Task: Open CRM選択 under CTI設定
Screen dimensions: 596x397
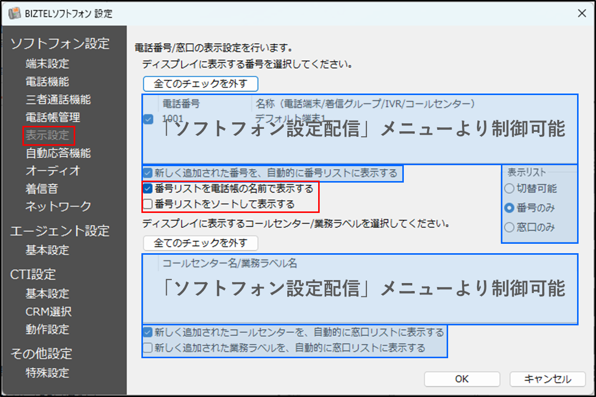Action: 48,312
